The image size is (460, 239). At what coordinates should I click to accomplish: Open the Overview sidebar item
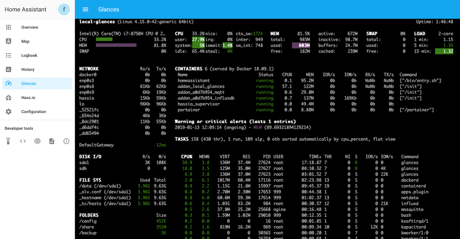[x=37, y=27]
